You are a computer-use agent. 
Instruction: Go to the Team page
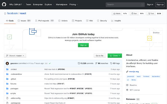pyautogui.click(x=28, y=4)
